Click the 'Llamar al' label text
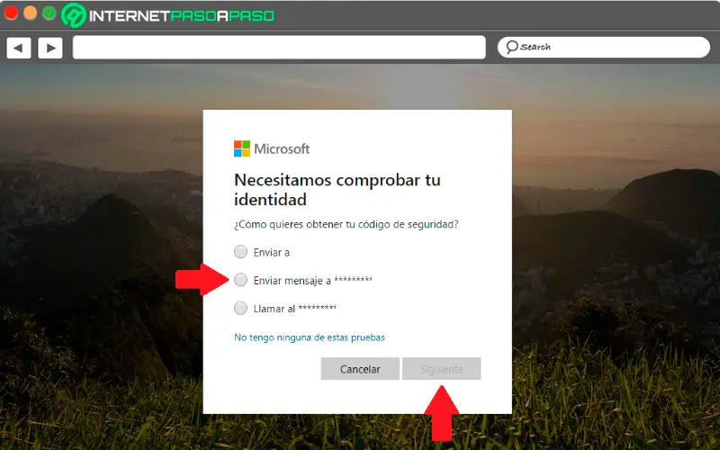This screenshot has height=450, width=720. [x=274, y=309]
